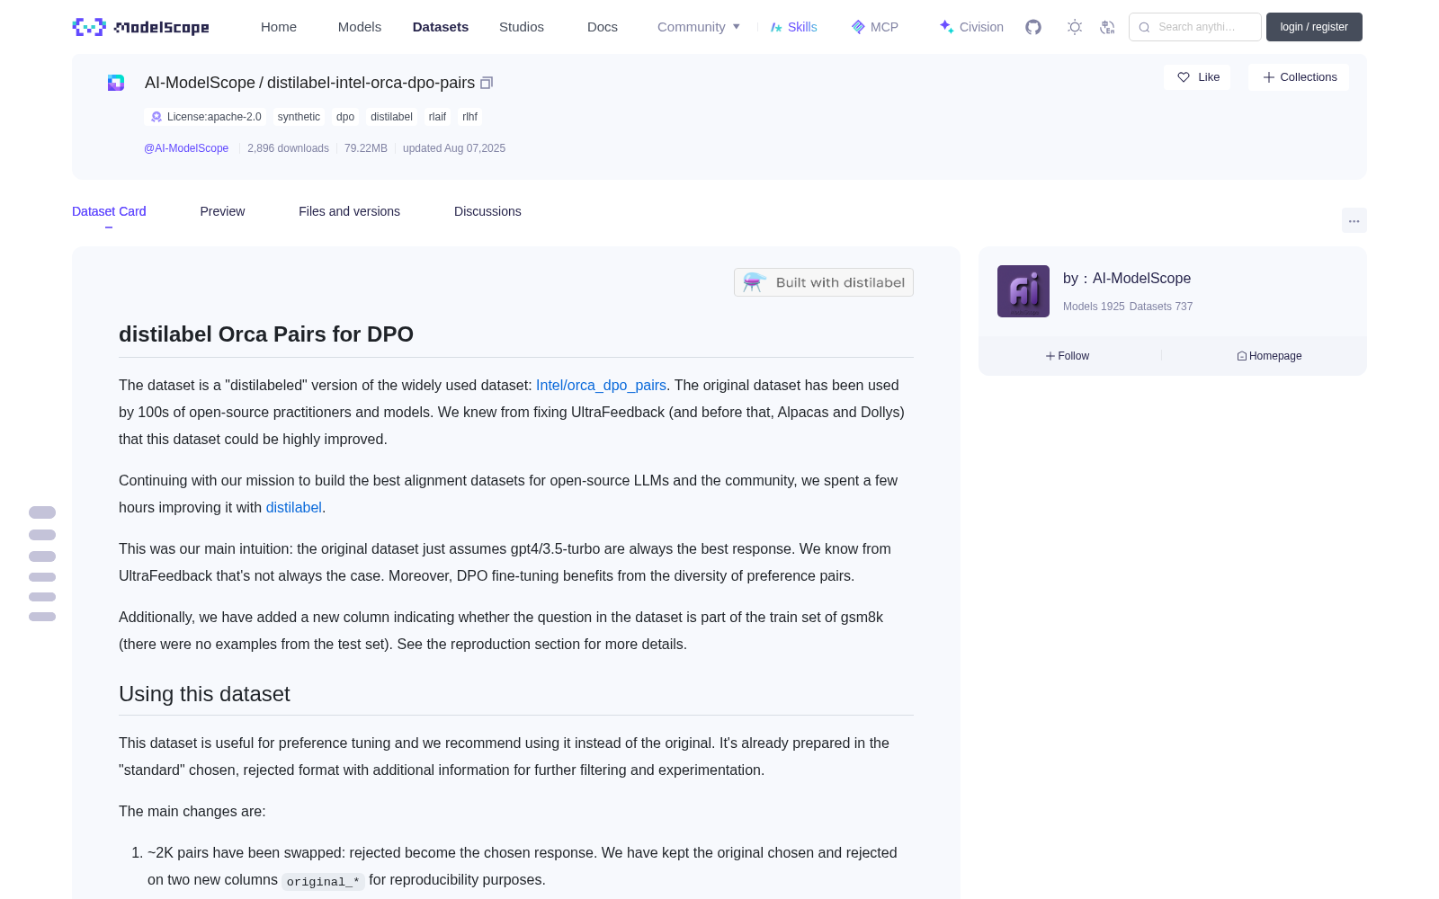Open the Intel/orca_dpo_pairs link

click(x=601, y=385)
